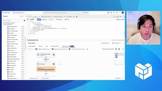Select the S00: Input stage node
Screen dimensions: 162x91
pyautogui.click(x=46, y=66)
